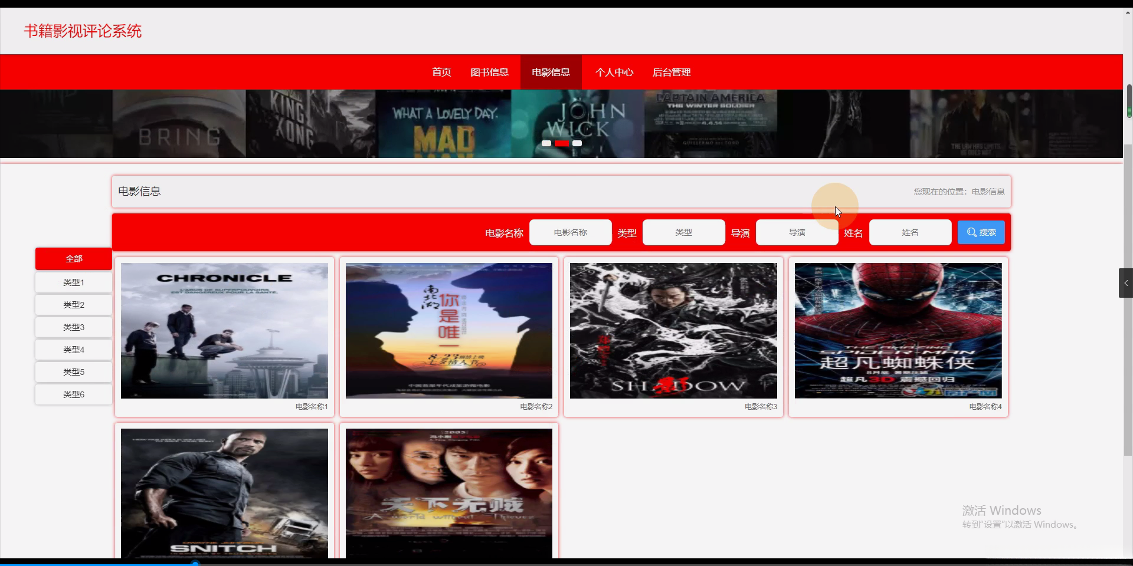Click the blue 搜索 search button

pos(981,232)
